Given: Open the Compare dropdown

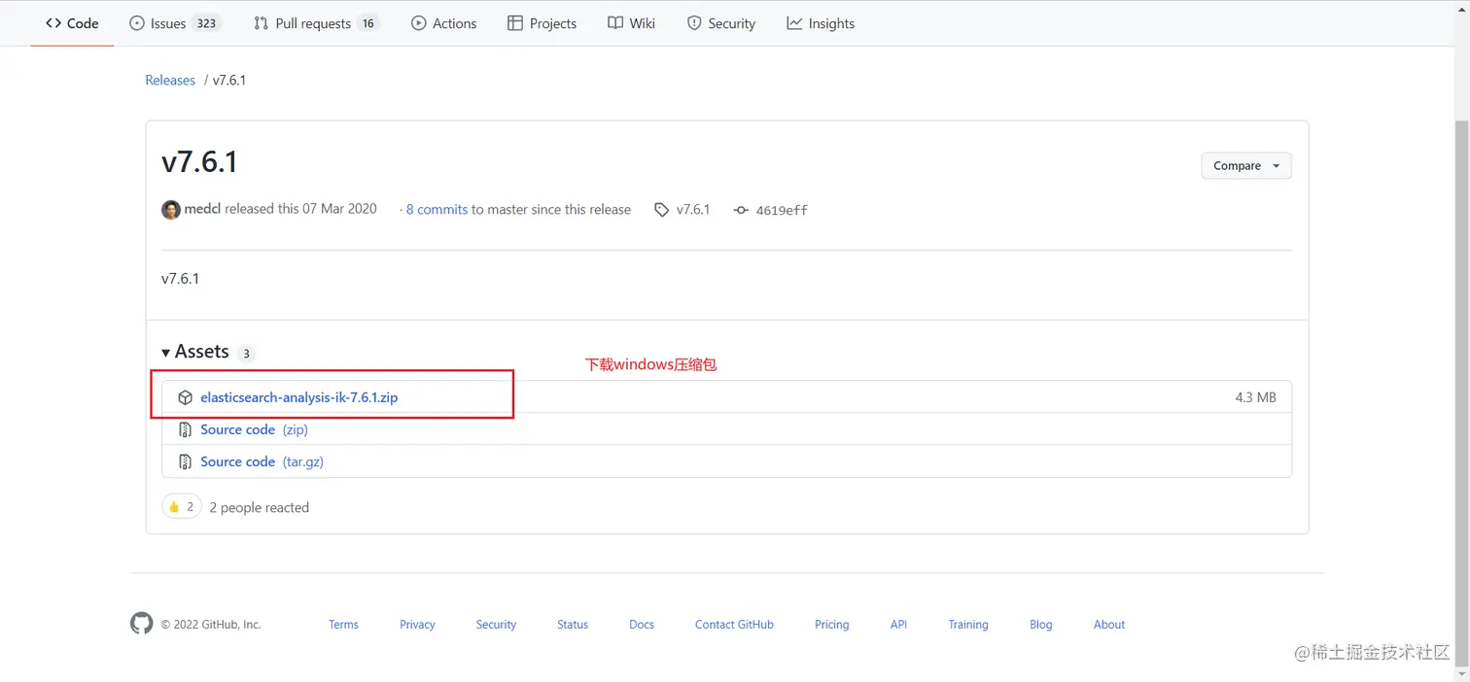Looking at the screenshot, I should [1246, 166].
